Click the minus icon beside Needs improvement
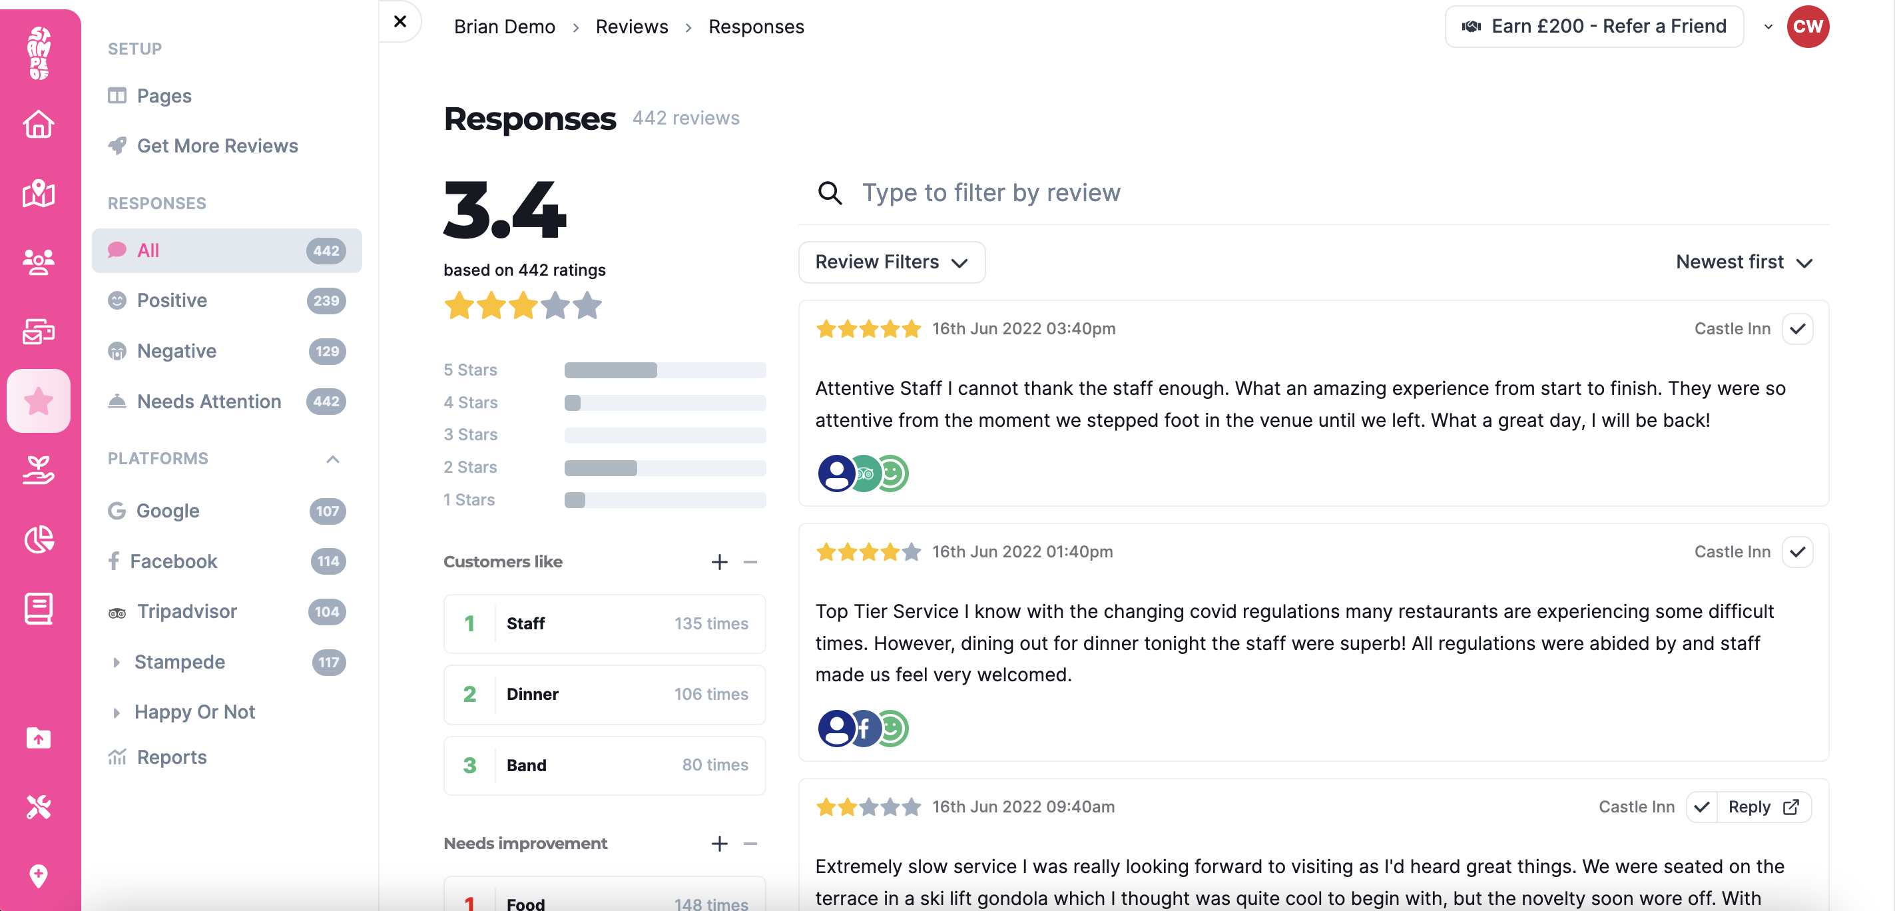This screenshot has height=911, width=1895. [x=750, y=843]
